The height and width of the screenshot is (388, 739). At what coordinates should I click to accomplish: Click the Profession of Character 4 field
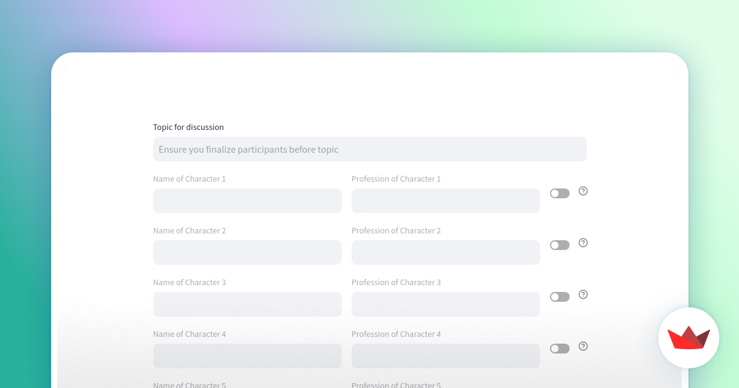[446, 356]
